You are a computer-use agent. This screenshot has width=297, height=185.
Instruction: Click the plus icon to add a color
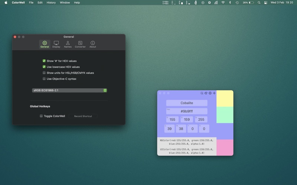214,93
